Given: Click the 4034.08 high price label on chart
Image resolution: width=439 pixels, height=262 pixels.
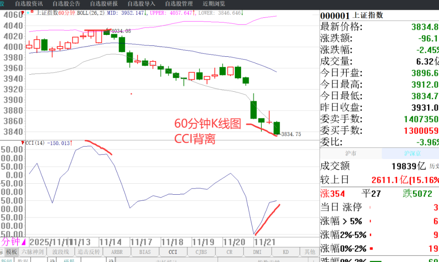Looking at the screenshot, I should click(121, 31).
